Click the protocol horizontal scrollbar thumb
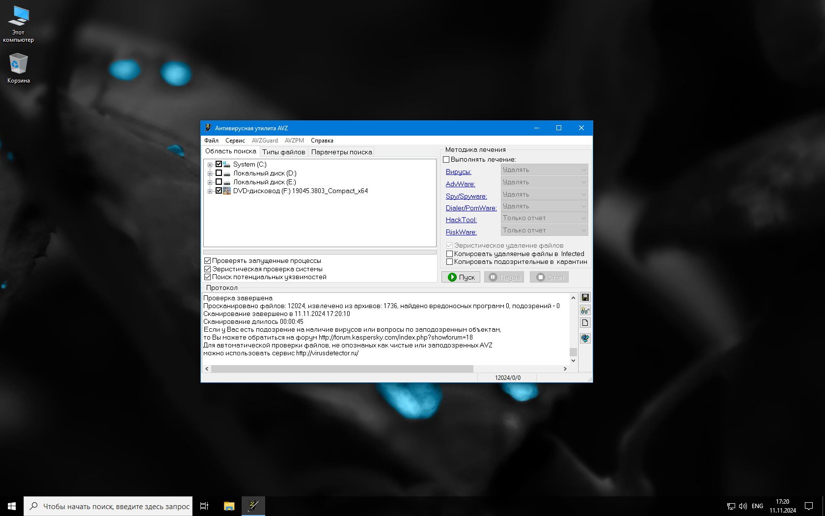Screen dimensions: 825x516 (x=342, y=369)
